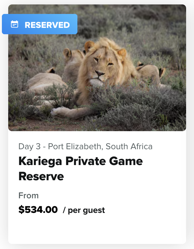The height and width of the screenshot is (249, 194).
Task: Click the "Private Game" words in the title
Action: [x=105, y=161]
